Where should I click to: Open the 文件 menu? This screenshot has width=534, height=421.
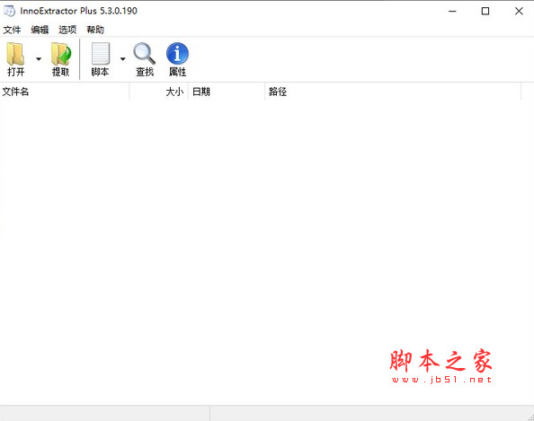12,30
